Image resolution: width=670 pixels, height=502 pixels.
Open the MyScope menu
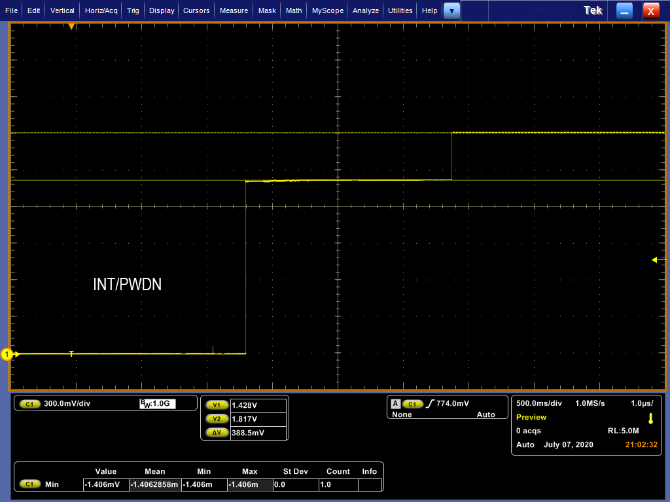click(328, 10)
